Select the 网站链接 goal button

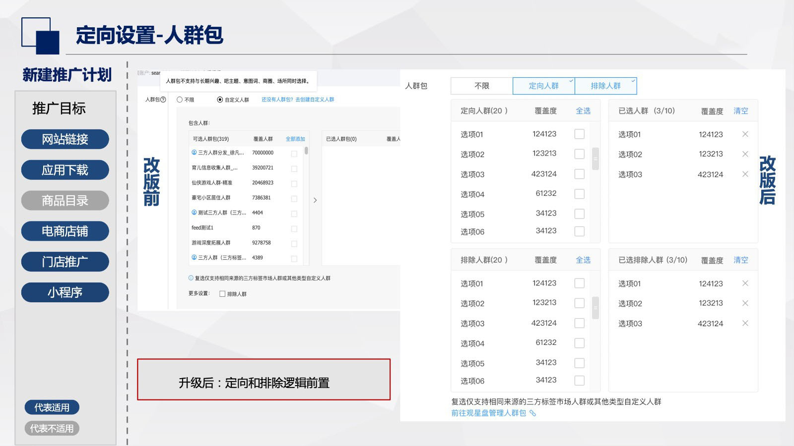[x=65, y=139]
